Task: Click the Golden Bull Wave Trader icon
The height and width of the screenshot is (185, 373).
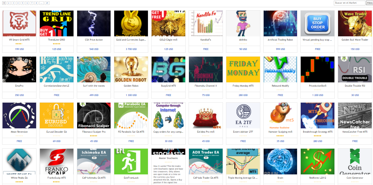Action: click(x=355, y=24)
